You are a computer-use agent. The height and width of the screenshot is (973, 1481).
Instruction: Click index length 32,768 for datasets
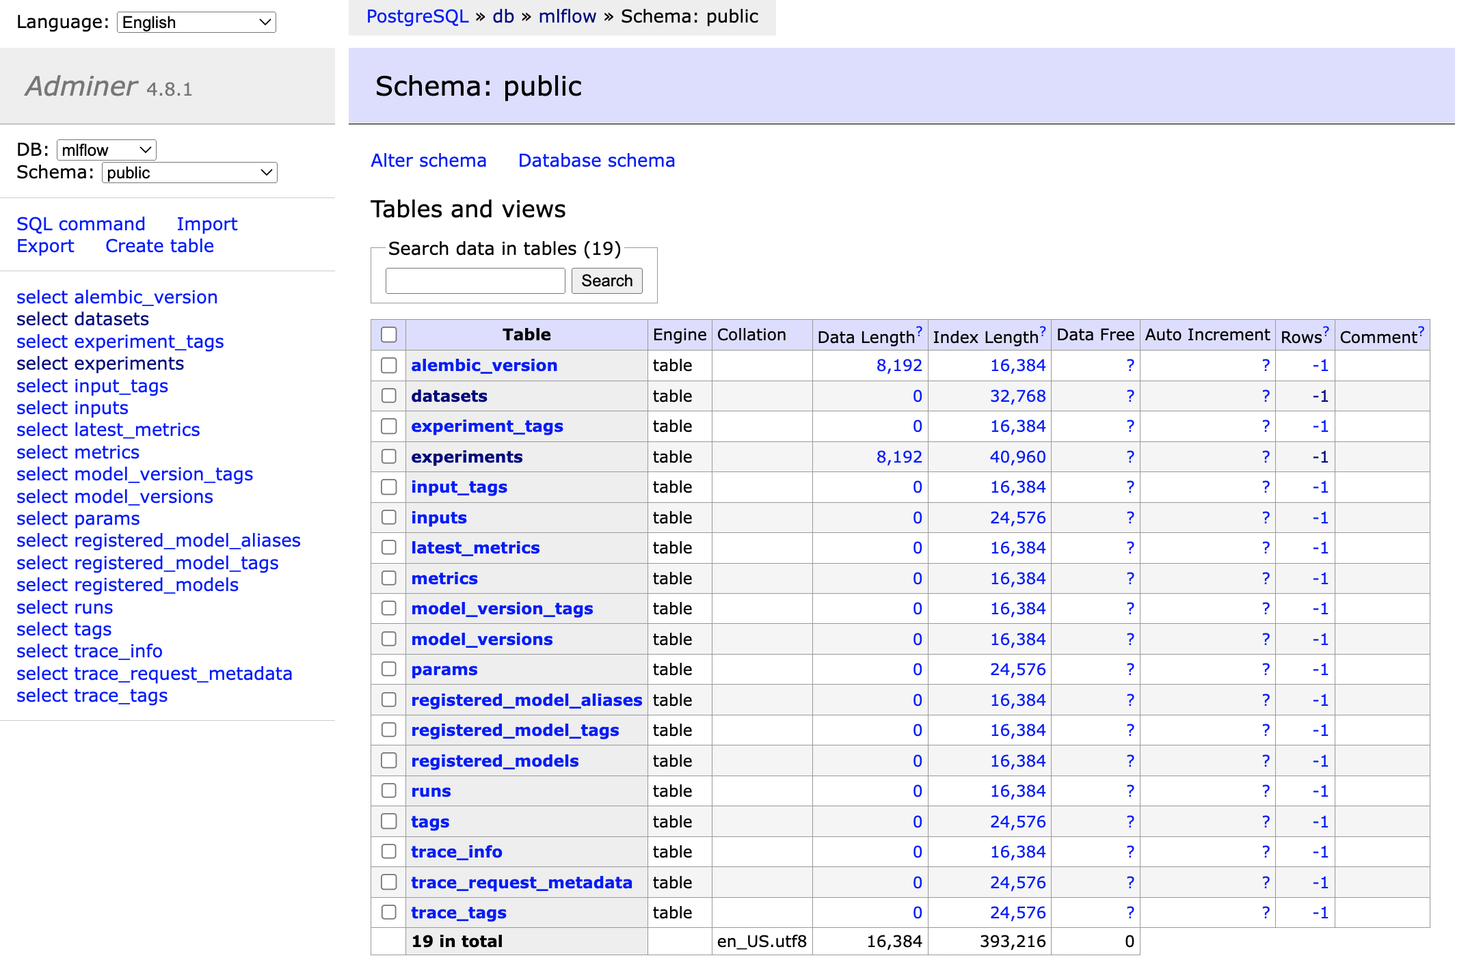(x=1018, y=396)
